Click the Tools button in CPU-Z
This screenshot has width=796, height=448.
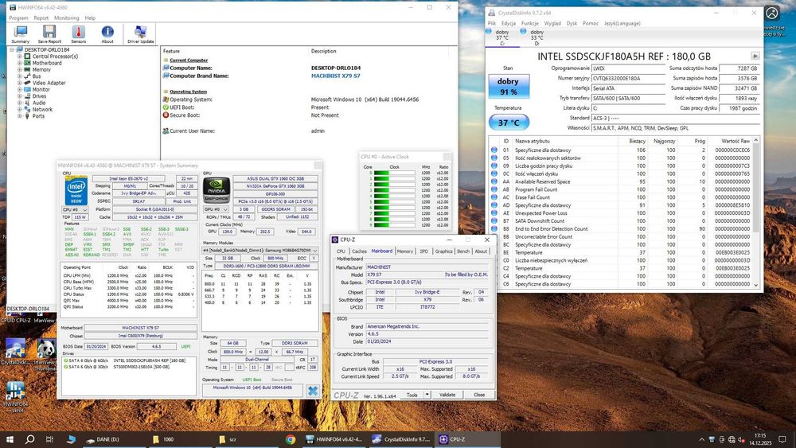[412, 395]
